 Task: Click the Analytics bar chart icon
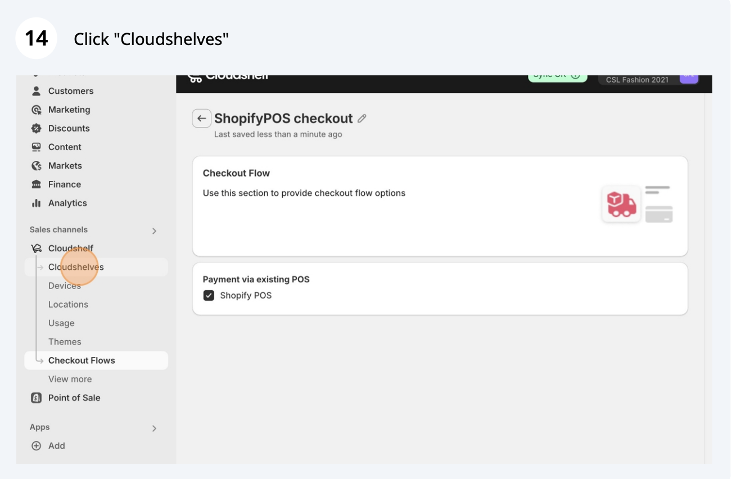pyautogui.click(x=37, y=203)
